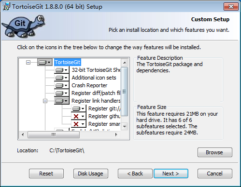
Task: Proceed with the Next button
Action: coord(171,174)
